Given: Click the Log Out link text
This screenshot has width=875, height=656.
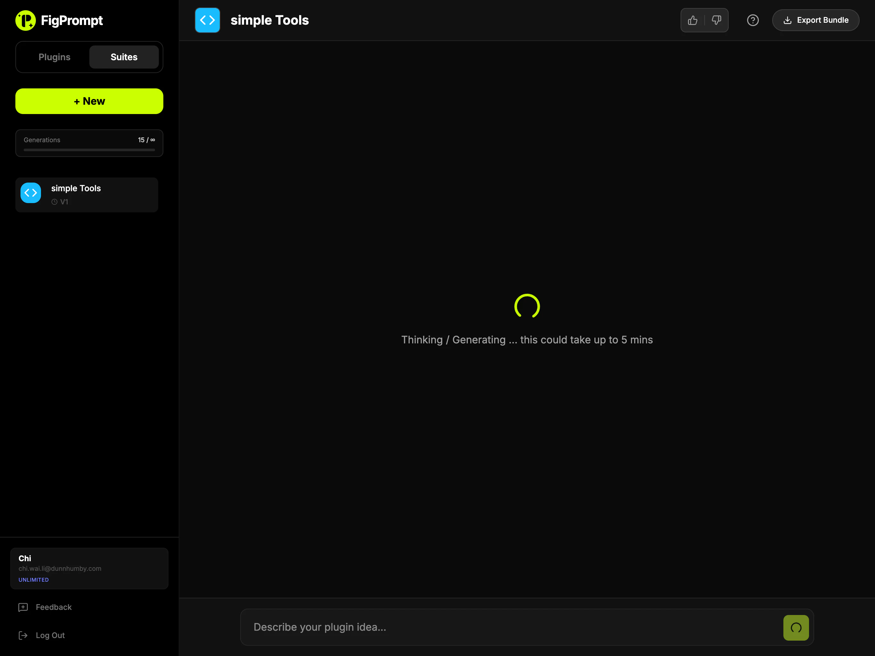Looking at the screenshot, I should click(50, 635).
